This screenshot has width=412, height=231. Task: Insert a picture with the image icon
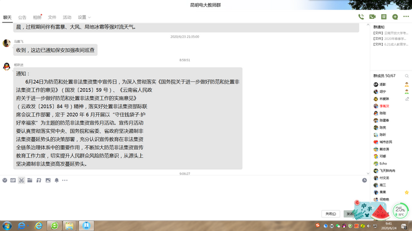pos(48,180)
